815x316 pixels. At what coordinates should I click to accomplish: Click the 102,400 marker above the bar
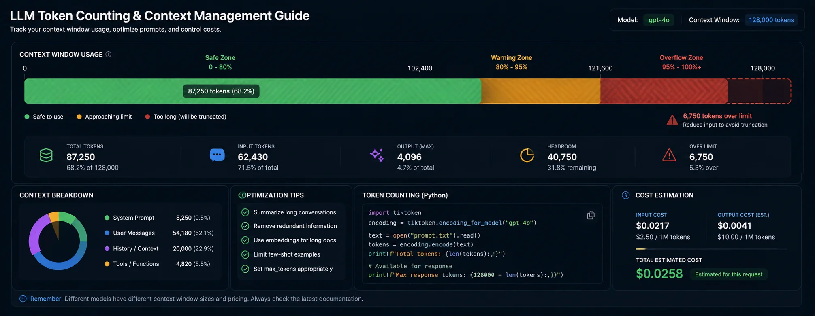click(420, 68)
